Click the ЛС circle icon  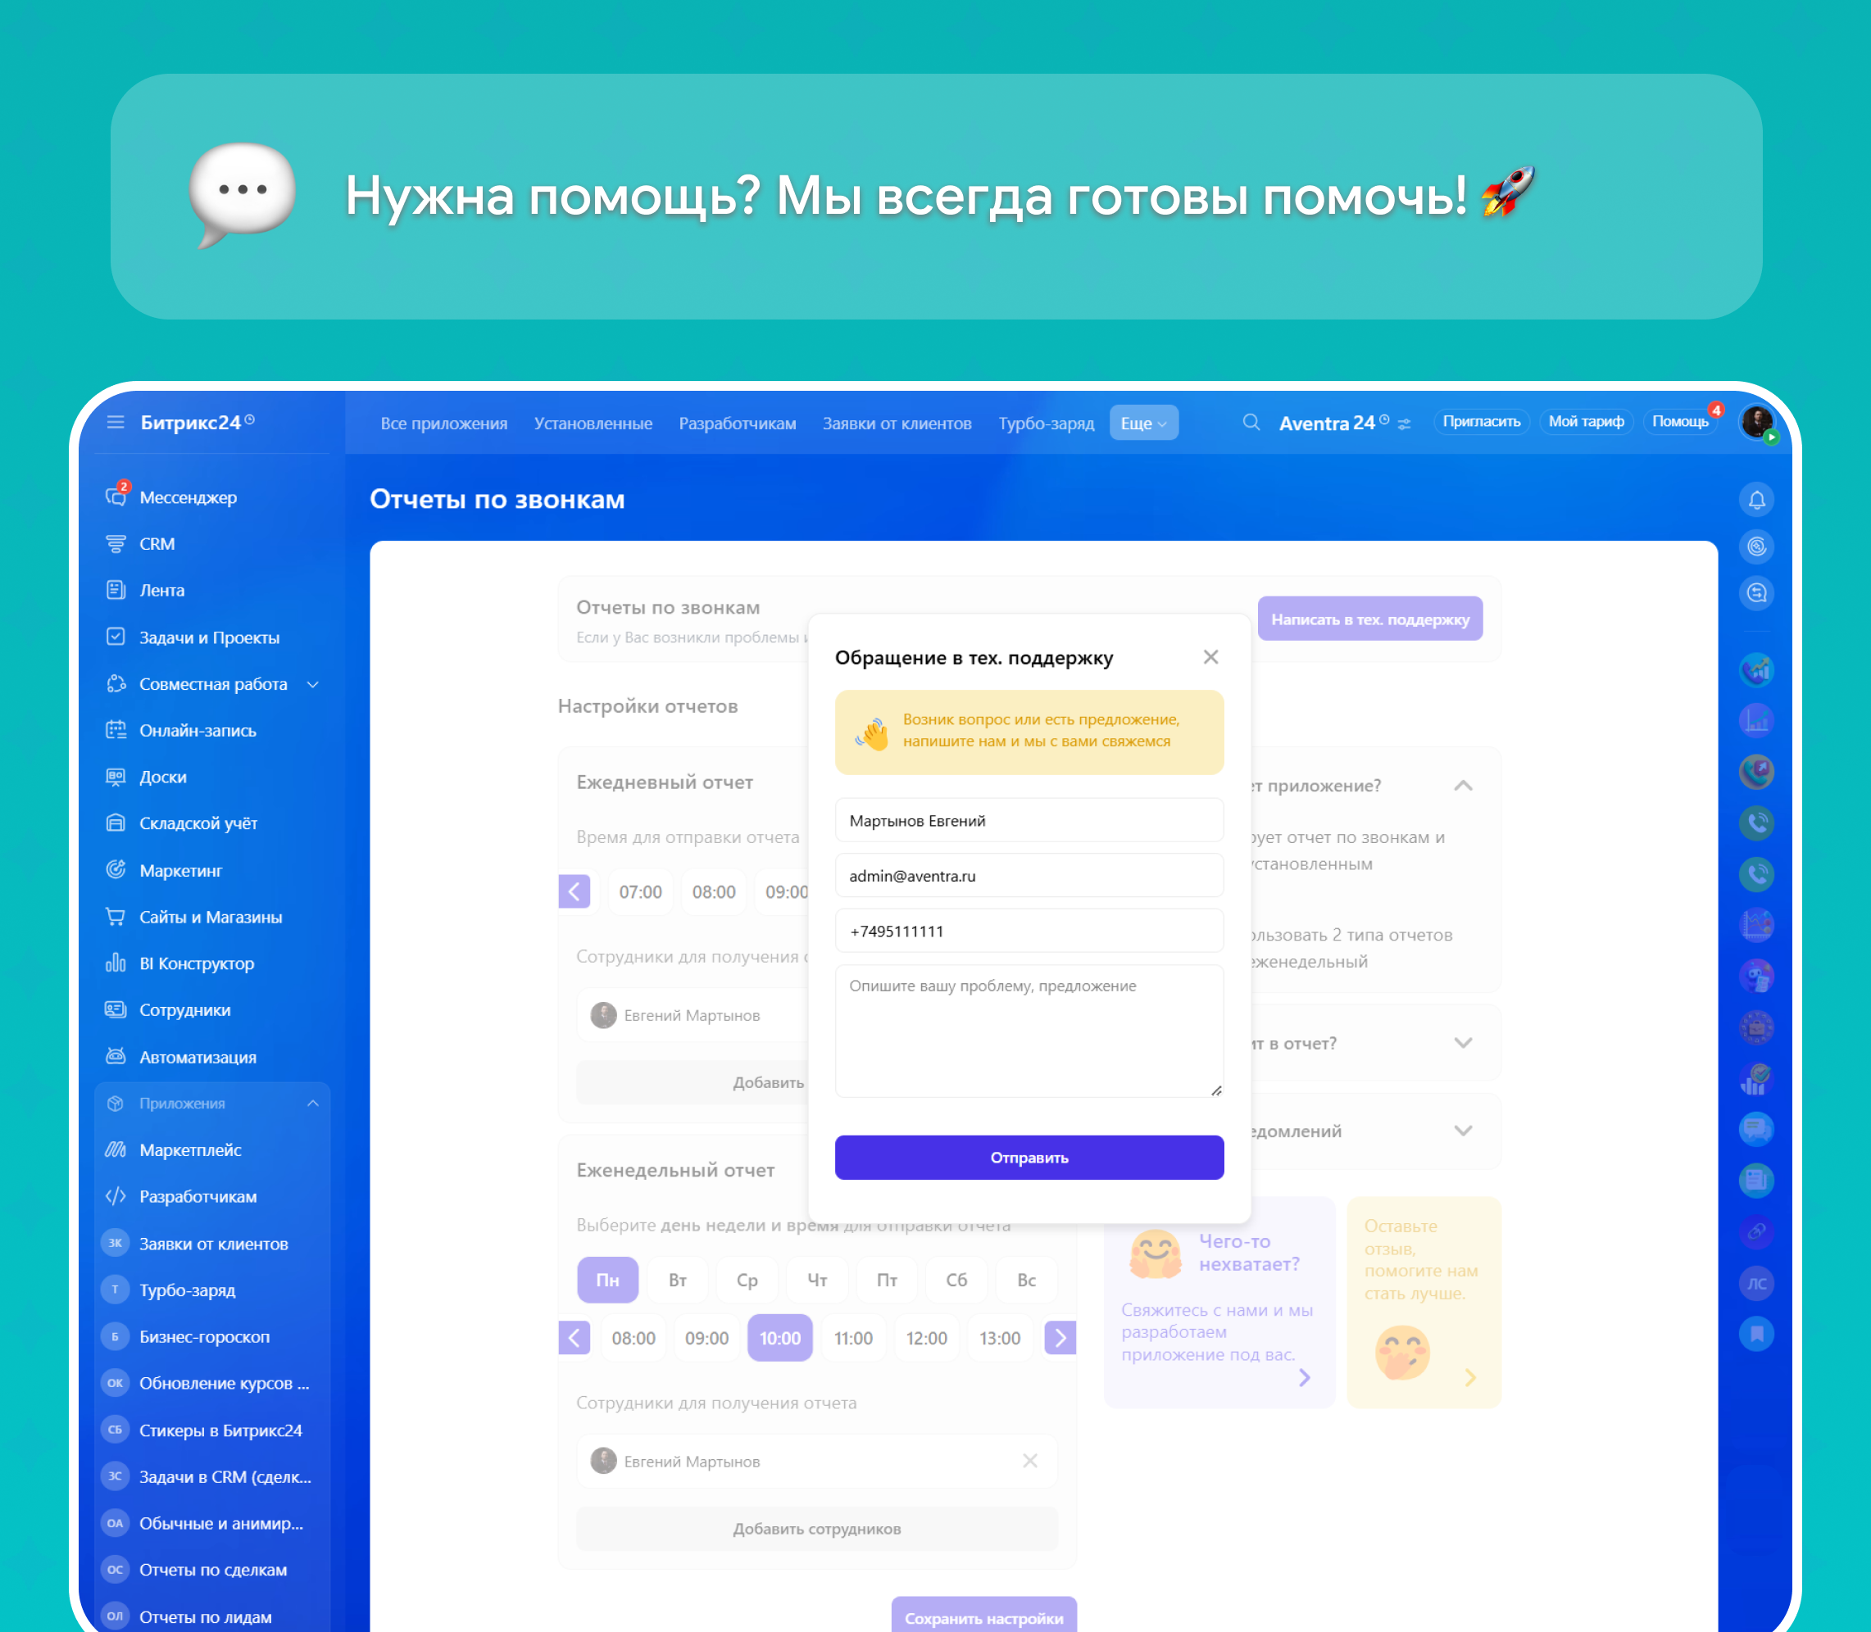[1755, 1283]
